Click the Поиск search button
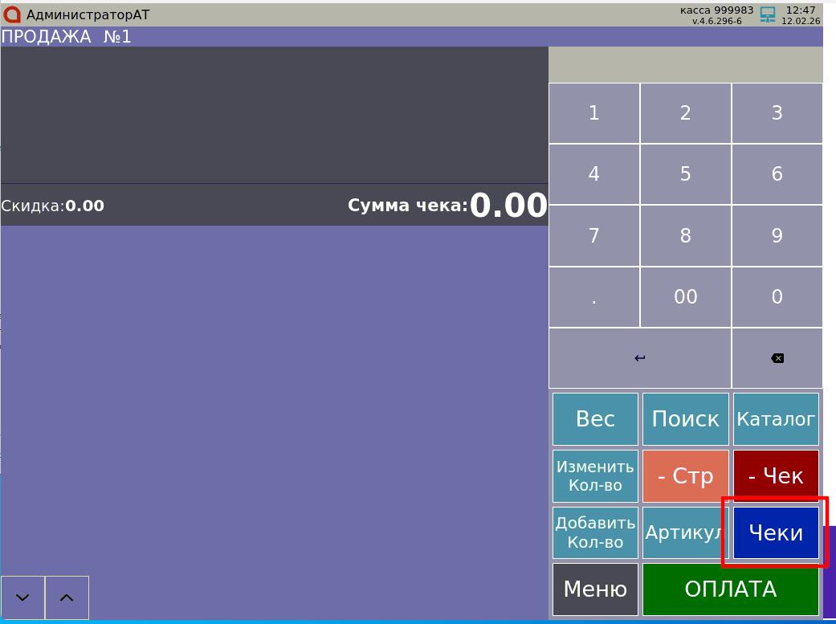The width and height of the screenshot is (836, 624). click(685, 419)
